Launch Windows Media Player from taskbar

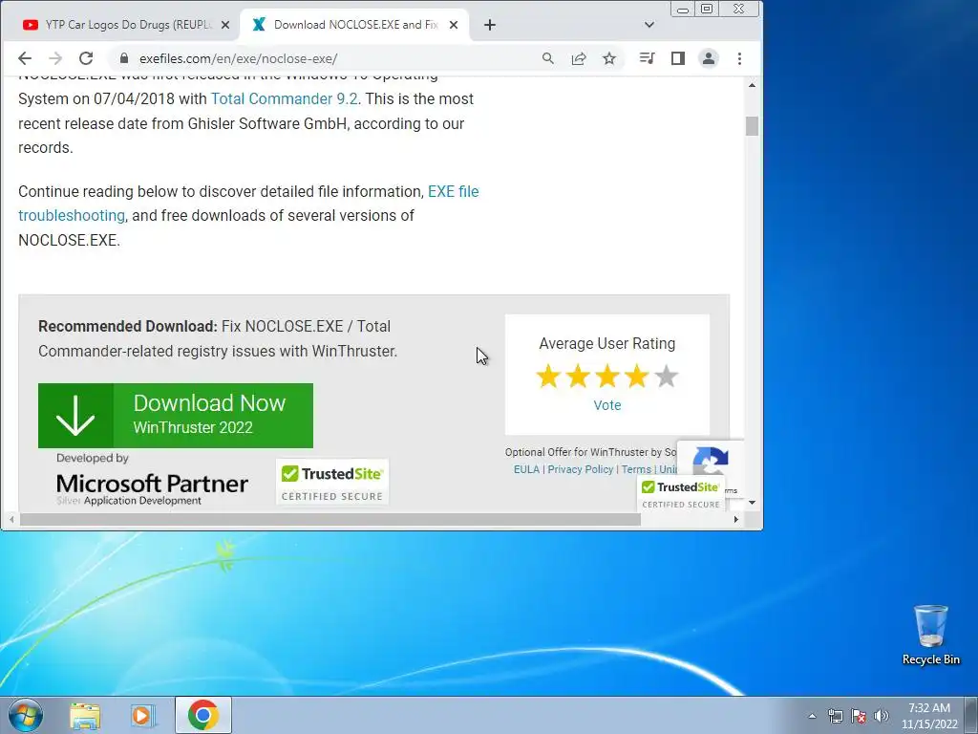point(142,715)
